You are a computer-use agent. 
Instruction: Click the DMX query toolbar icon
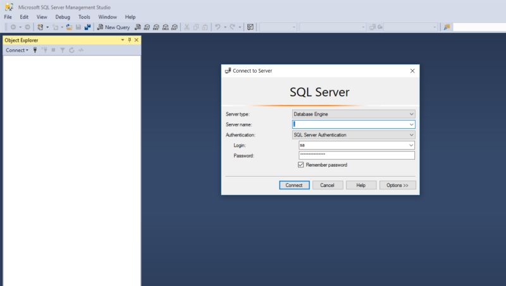156,27
